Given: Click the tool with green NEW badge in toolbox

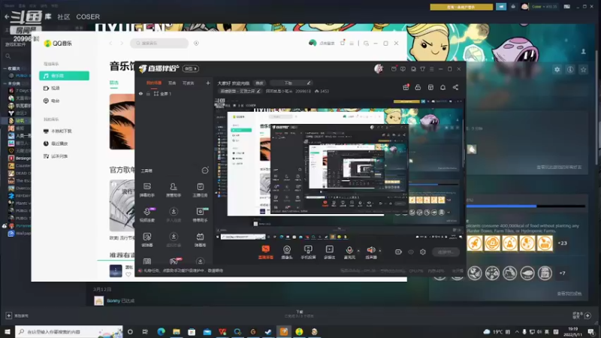Looking at the screenshot, I should pos(200,215).
